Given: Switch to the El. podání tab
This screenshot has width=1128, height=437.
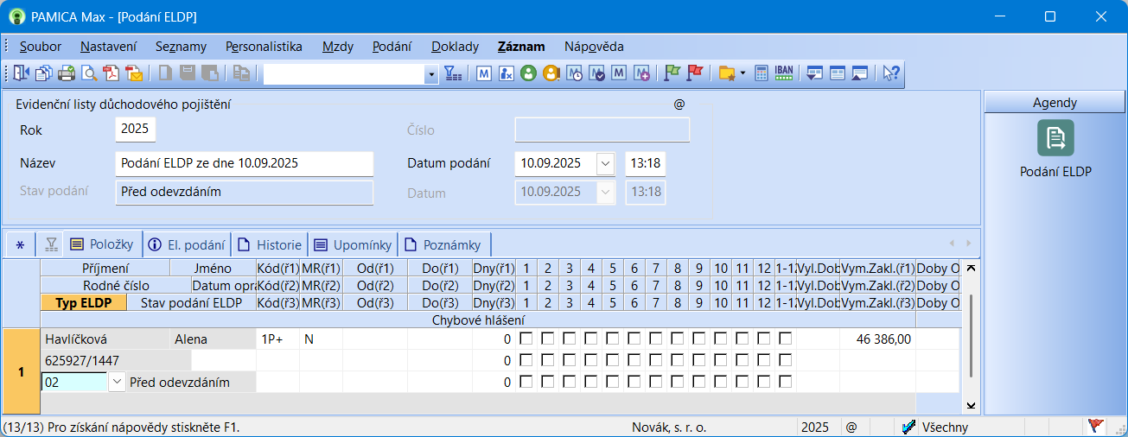Looking at the screenshot, I should coord(188,244).
